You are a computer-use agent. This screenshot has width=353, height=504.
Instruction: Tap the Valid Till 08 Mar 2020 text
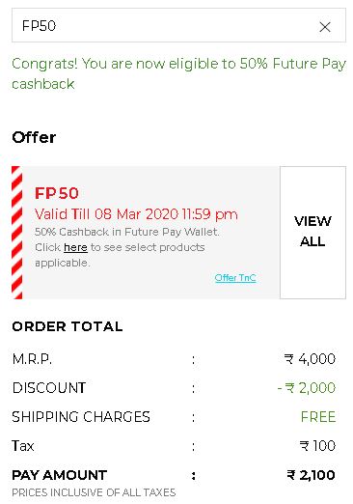pyautogui.click(x=136, y=214)
